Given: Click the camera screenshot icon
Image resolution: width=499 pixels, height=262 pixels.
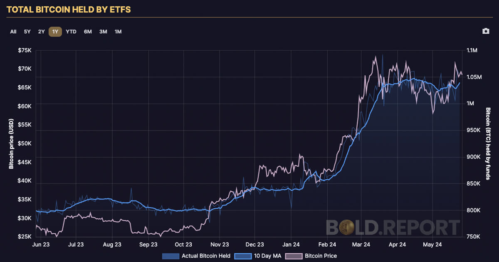Looking at the screenshot, I should (x=486, y=32).
